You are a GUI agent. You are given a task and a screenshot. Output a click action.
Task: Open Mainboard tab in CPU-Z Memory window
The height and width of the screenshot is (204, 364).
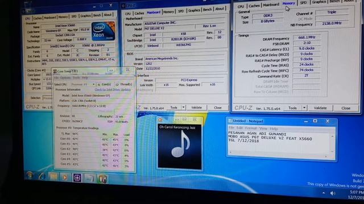pos(271,5)
